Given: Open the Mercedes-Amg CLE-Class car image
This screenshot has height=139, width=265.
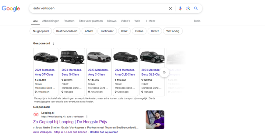Looking at the screenshot, I should click(126, 57).
